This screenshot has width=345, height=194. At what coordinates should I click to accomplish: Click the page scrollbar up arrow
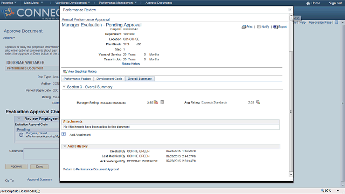pyautogui.click(x=343, y=23)
